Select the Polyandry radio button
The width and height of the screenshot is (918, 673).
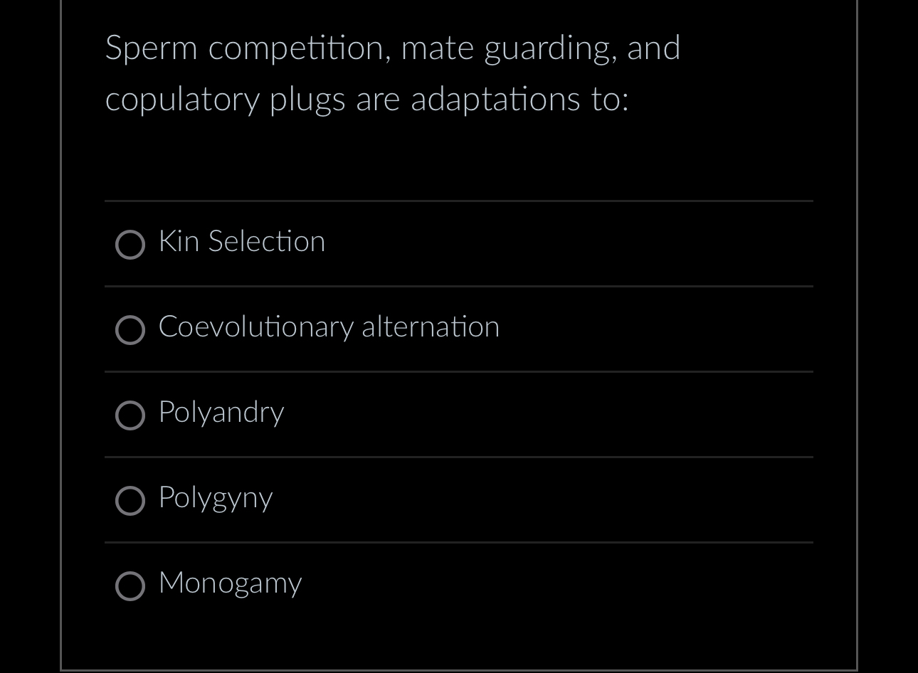[x=130, y=415]
